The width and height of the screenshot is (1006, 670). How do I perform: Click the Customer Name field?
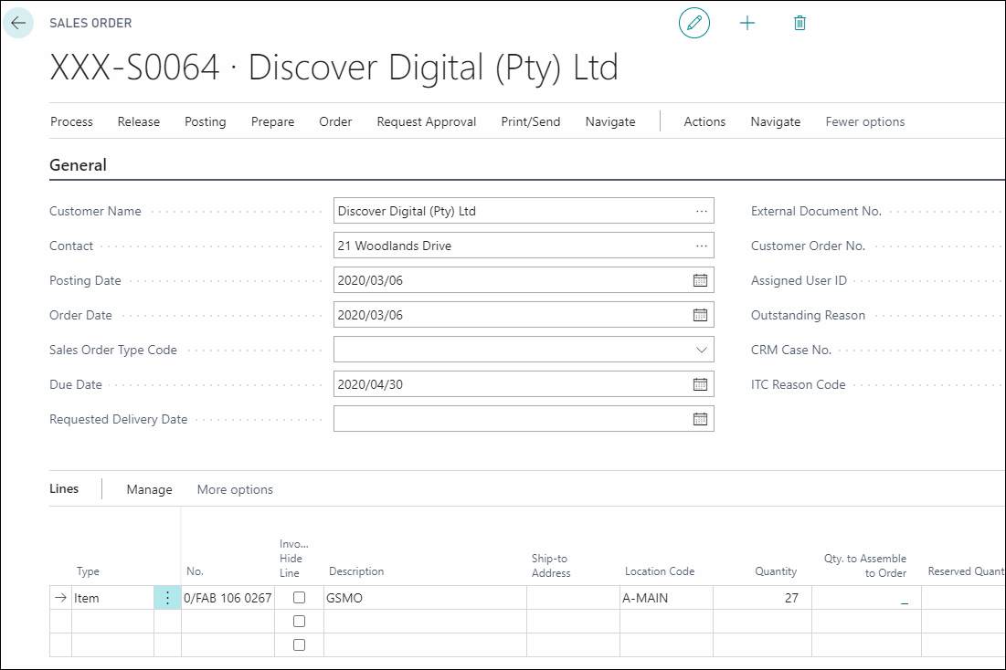coord(524,211)
